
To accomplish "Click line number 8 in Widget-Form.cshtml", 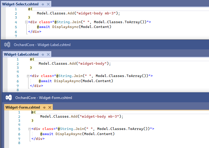I will [x=19, y=143].
